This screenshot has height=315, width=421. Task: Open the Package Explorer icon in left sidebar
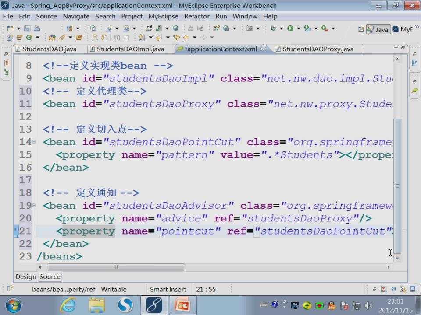[x=7, y=63]
